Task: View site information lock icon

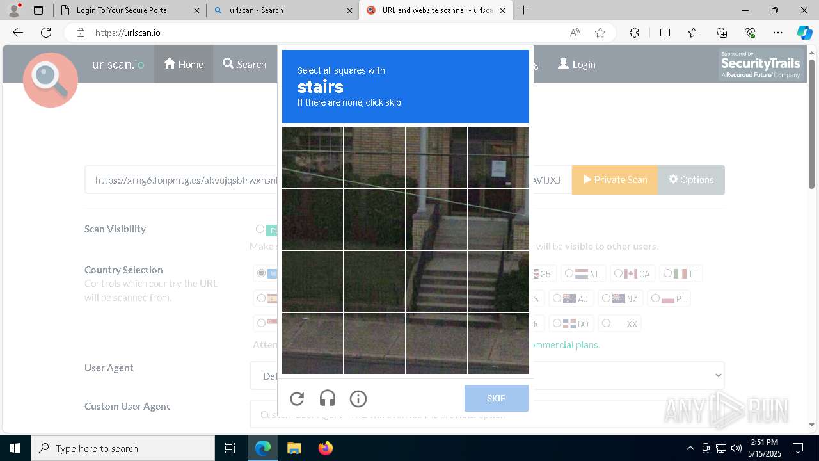Action: 80,33
